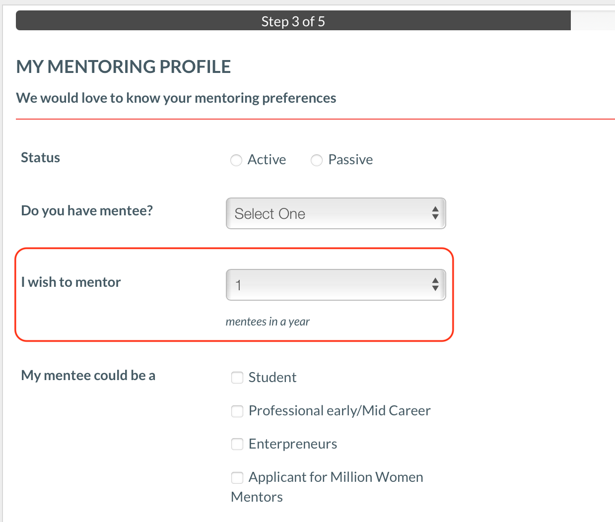Open the 'Do you have mentee?' dropdown
615x522 pixels.
click(x=336, y=213)
